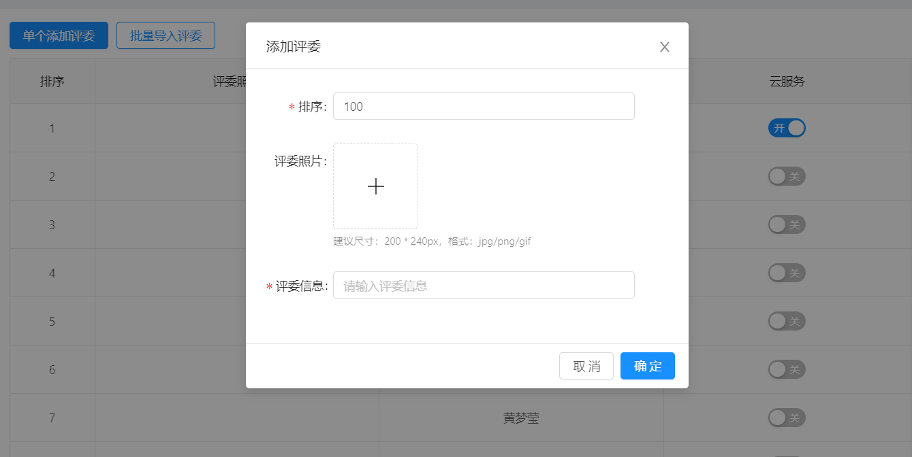This screenshot has height=457, width=912.
Task: Click row number 4 in 排序 column
Action: click(x=52, y=273)
